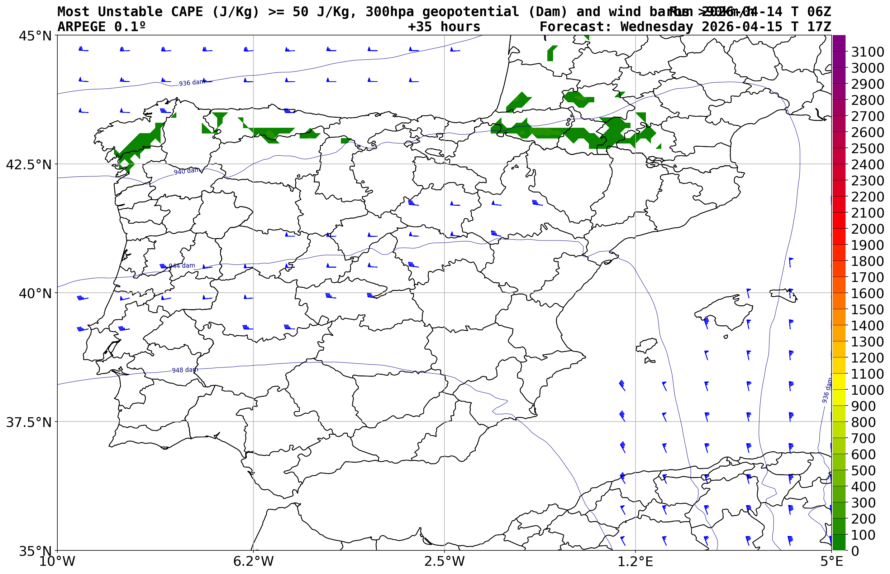
Task: Click the 6.2°W longitude axis label
Action: pyautogui.click(x=253, y=561)
